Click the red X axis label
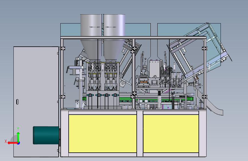The image size is (248, 161). (6, 141)
